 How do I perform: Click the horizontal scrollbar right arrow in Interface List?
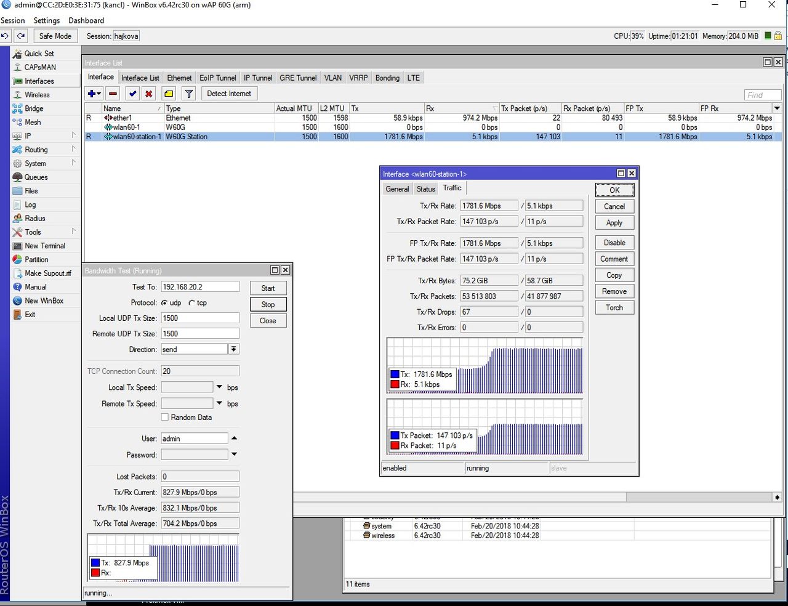pyautogui.click(x=777, y=497)
